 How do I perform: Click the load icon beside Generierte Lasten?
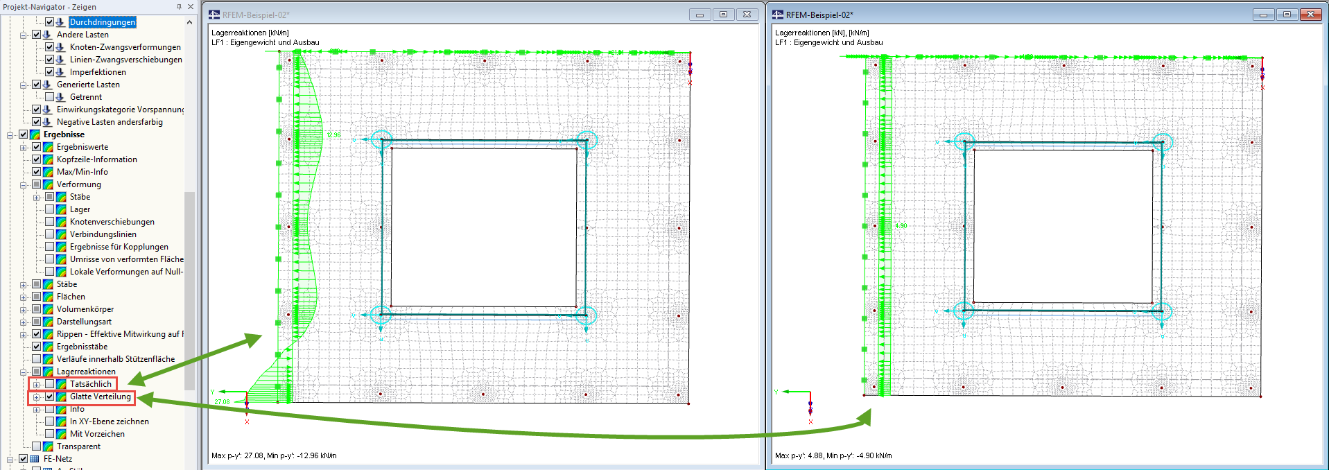(x=47, y=85)
